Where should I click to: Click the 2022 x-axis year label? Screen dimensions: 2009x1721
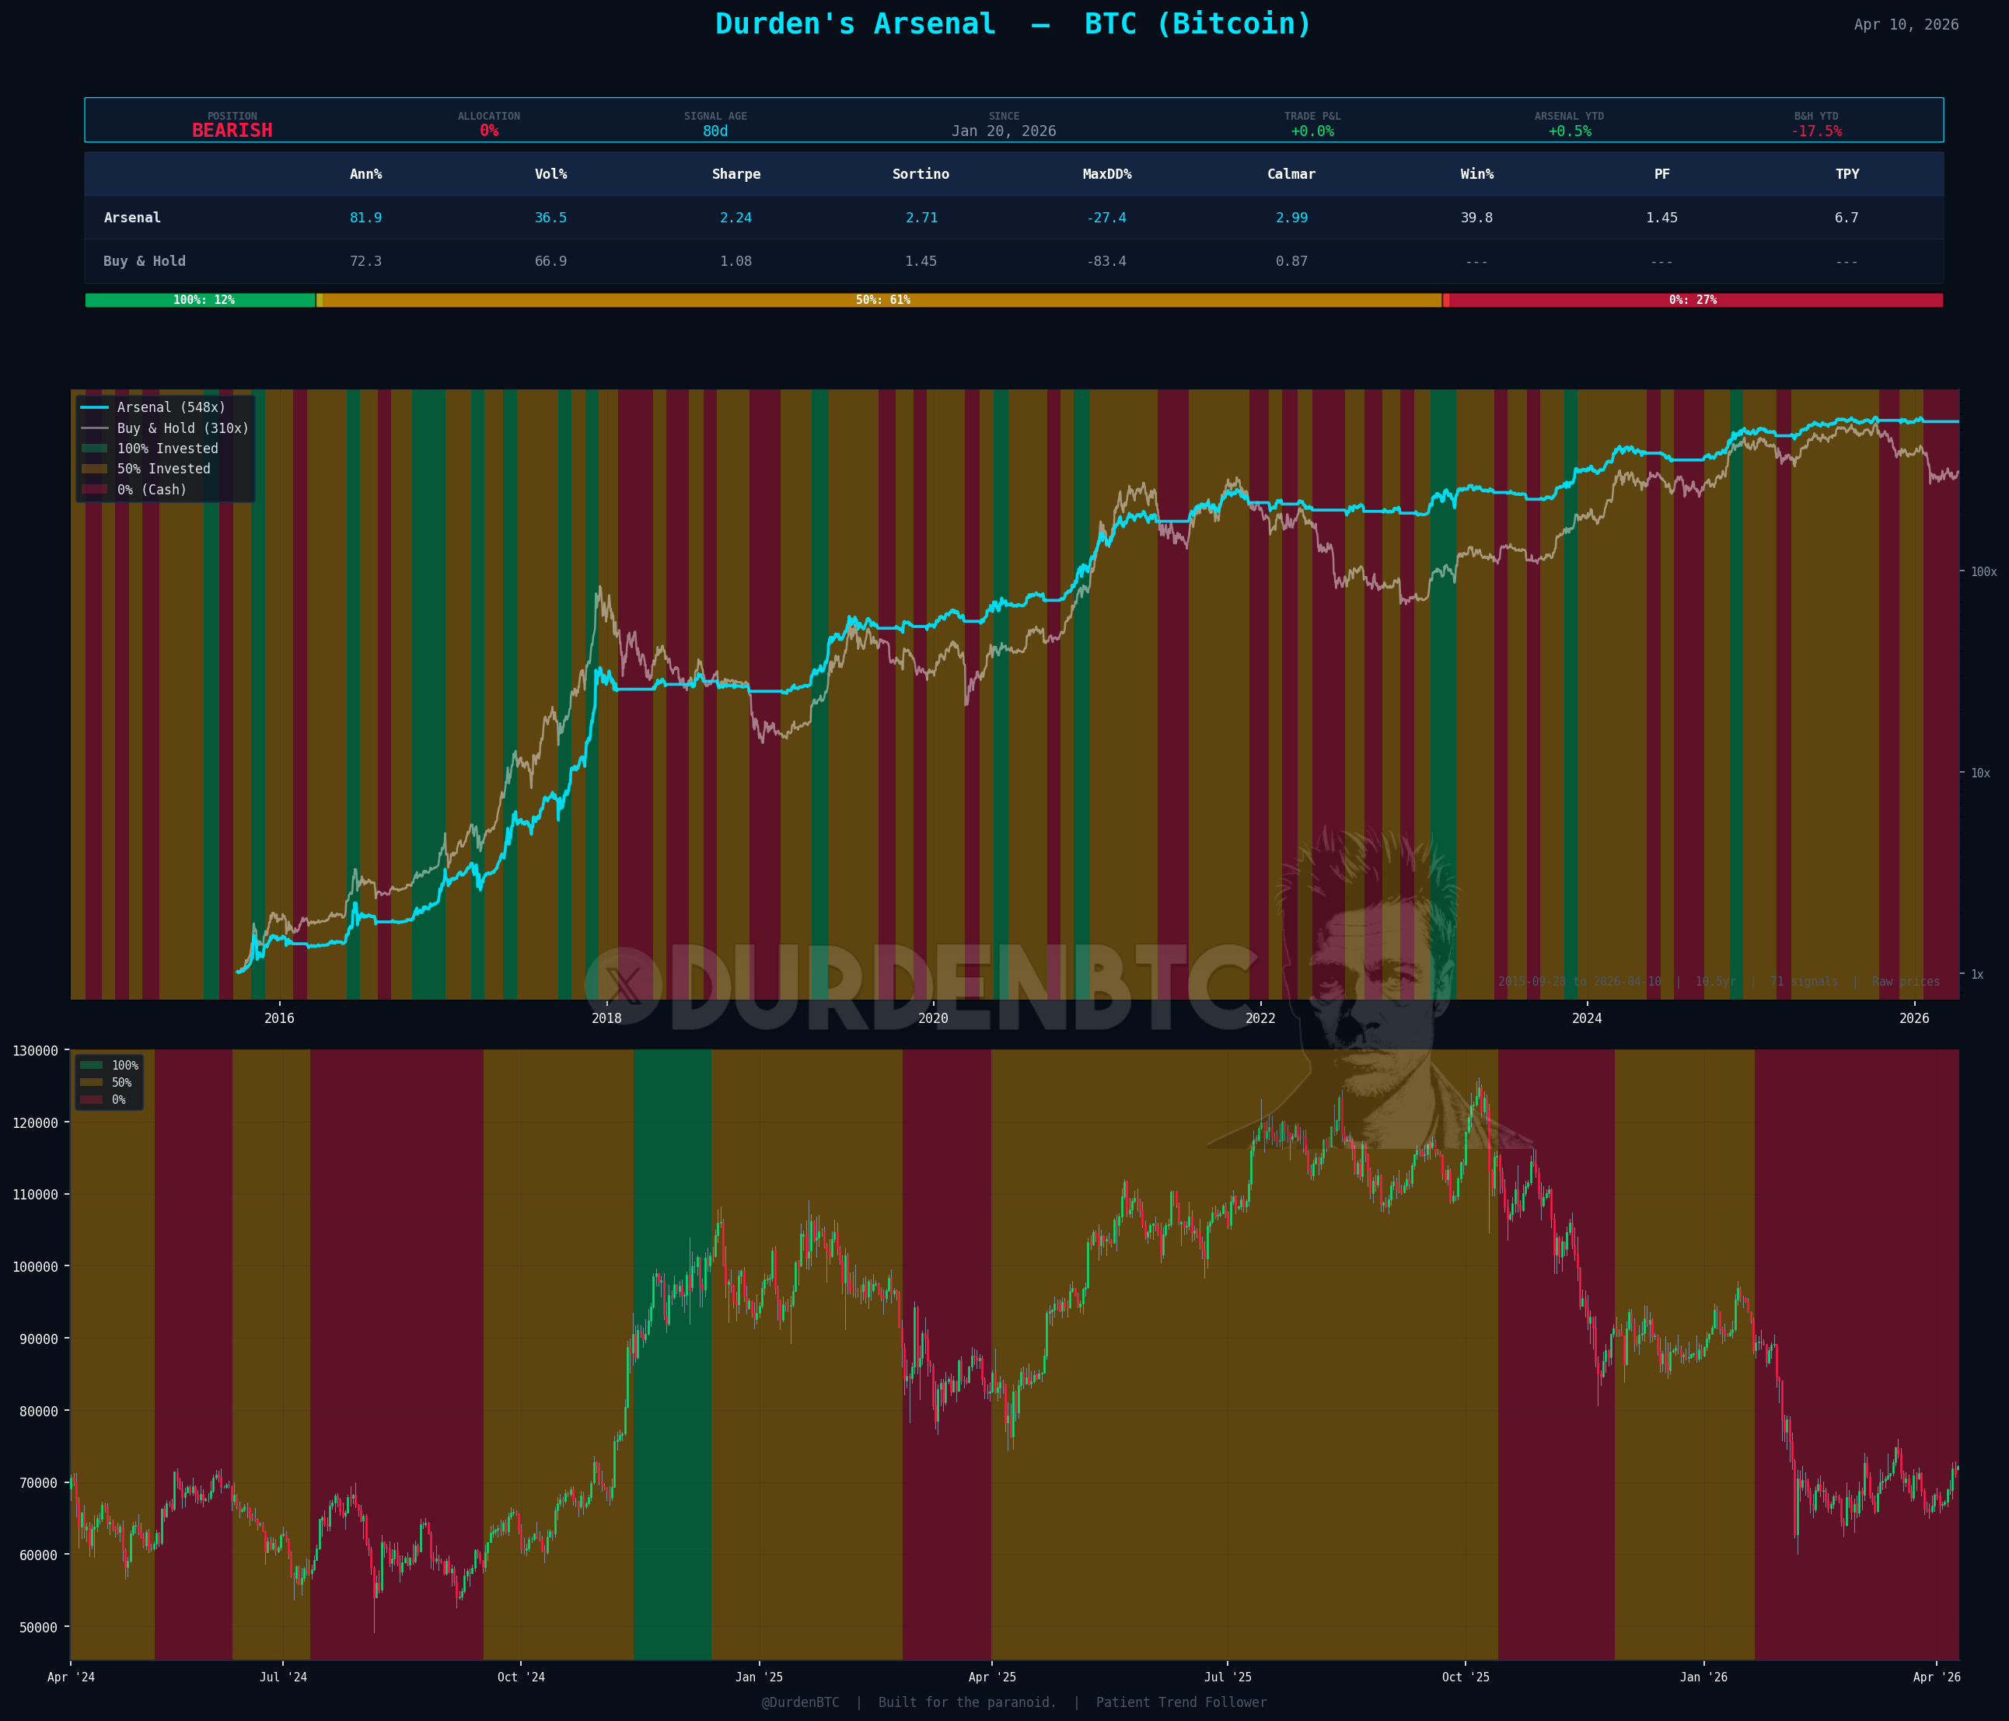click(1260, 1018)
